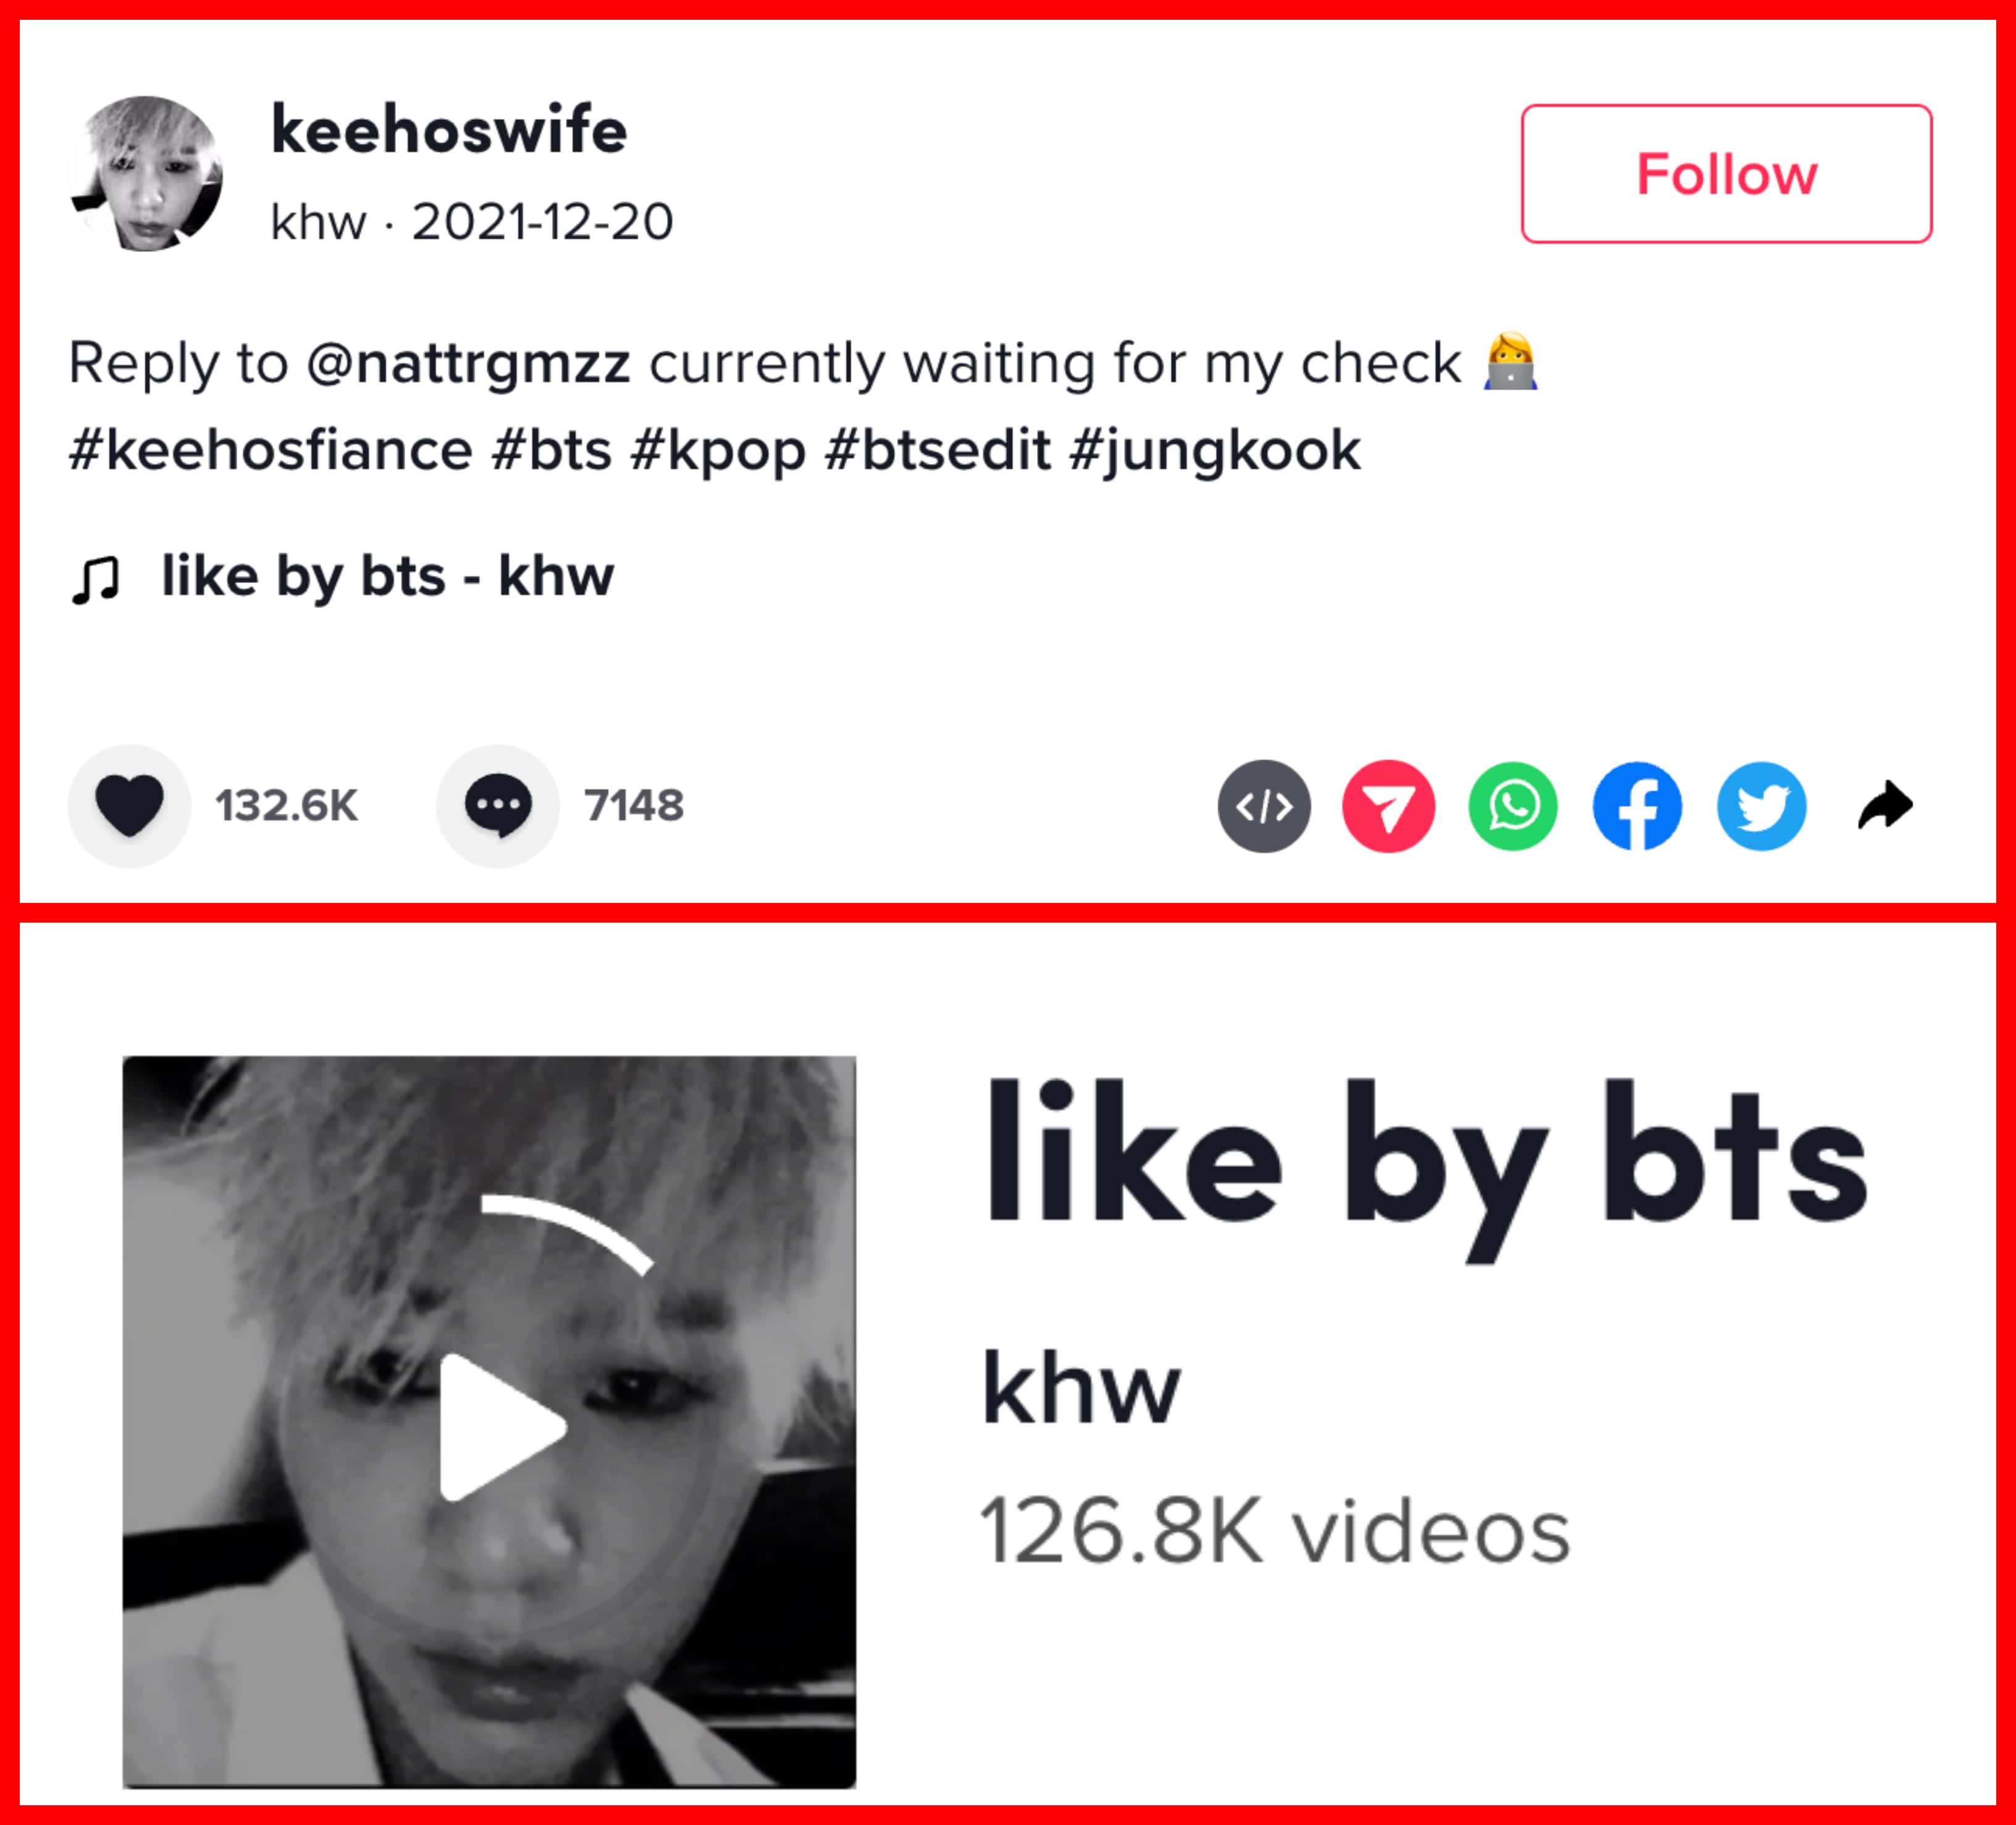Open comments via the speech bubble icon

pyautogui.click(x=498, y=806)
